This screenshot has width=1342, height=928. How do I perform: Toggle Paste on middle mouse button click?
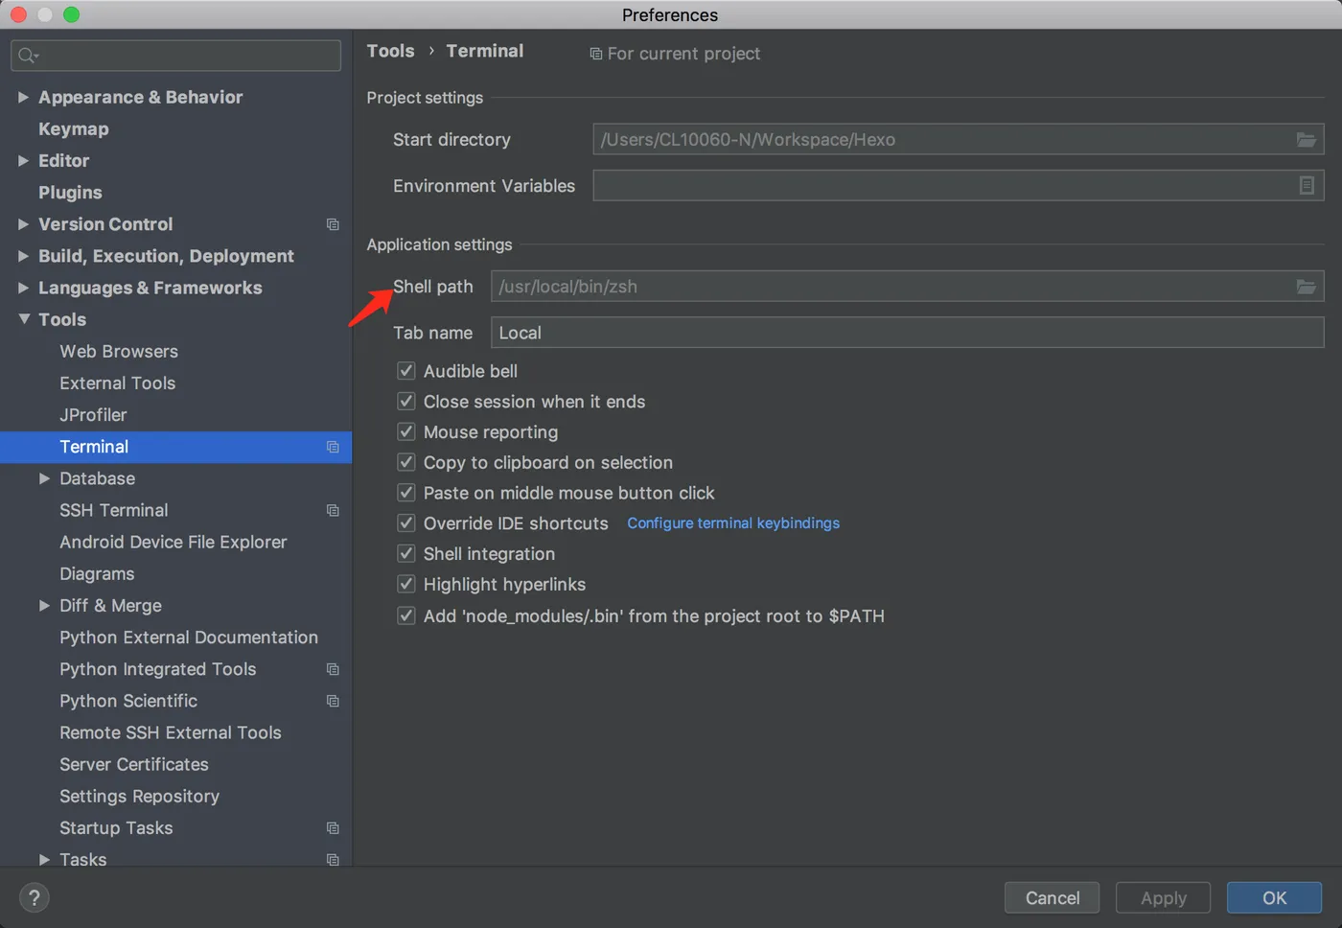coord(406,493)
